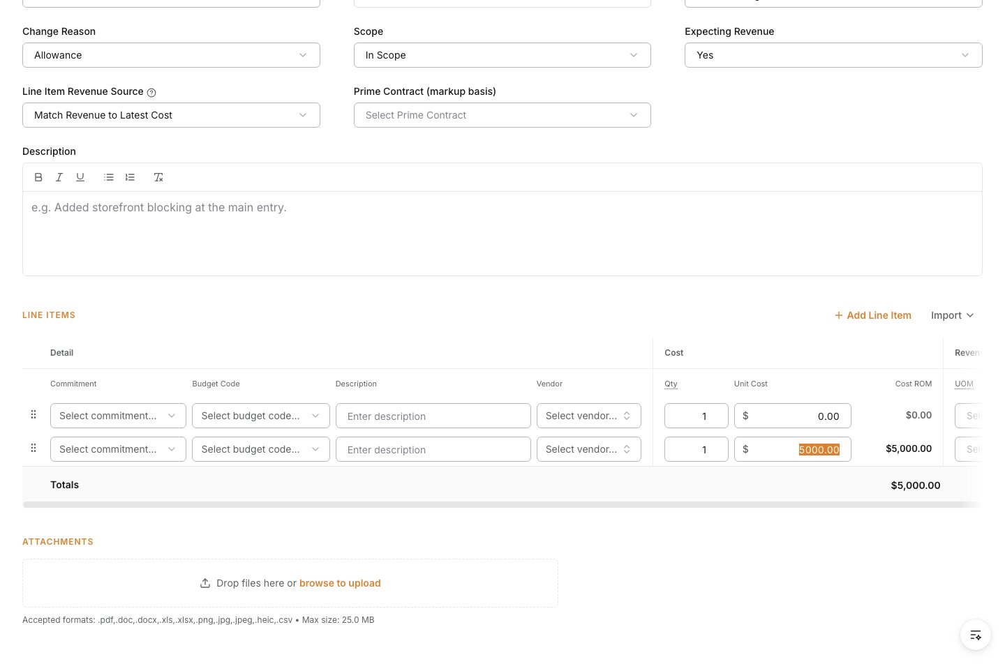Open Select commitment dropdown in first row
1005x664 pixels.
point(118,416)
